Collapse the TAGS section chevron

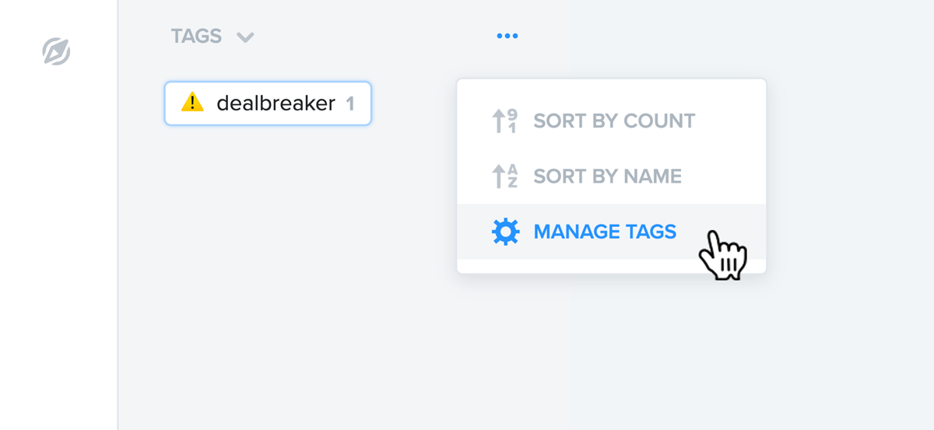[245, 37]
